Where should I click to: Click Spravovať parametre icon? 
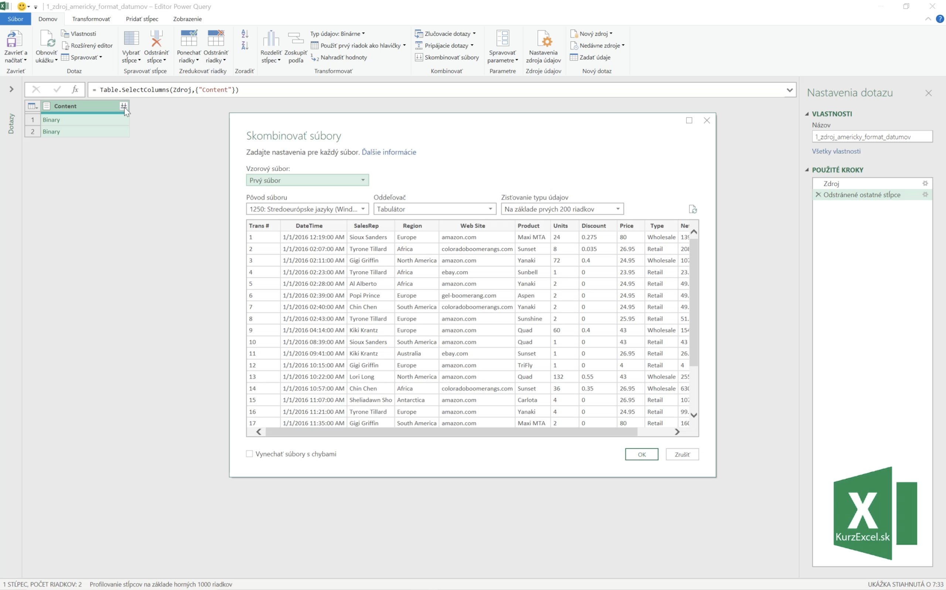[x=503, y=38]
